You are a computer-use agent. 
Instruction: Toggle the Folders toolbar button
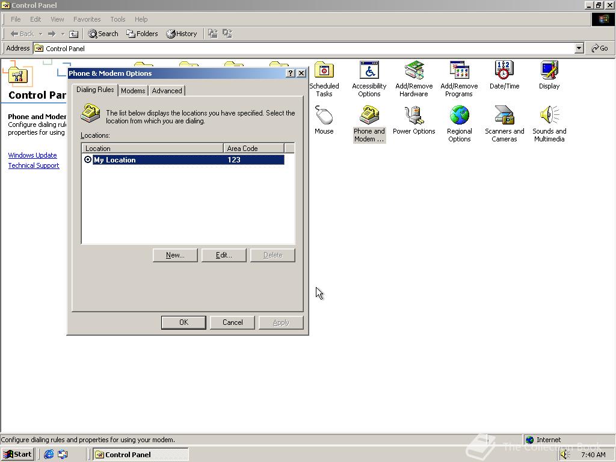click(x=142, y=34)
